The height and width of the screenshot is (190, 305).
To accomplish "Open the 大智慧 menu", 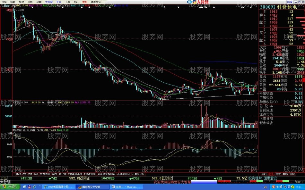I will click(49, 2).
